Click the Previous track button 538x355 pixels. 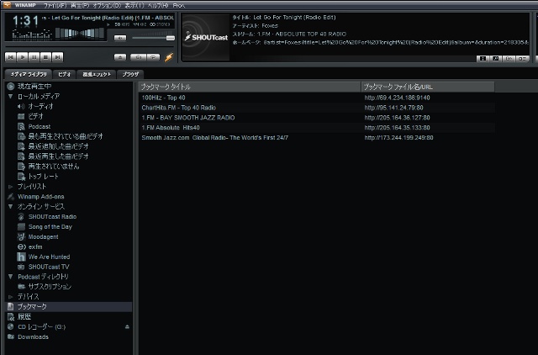click(x=10, y=57)
